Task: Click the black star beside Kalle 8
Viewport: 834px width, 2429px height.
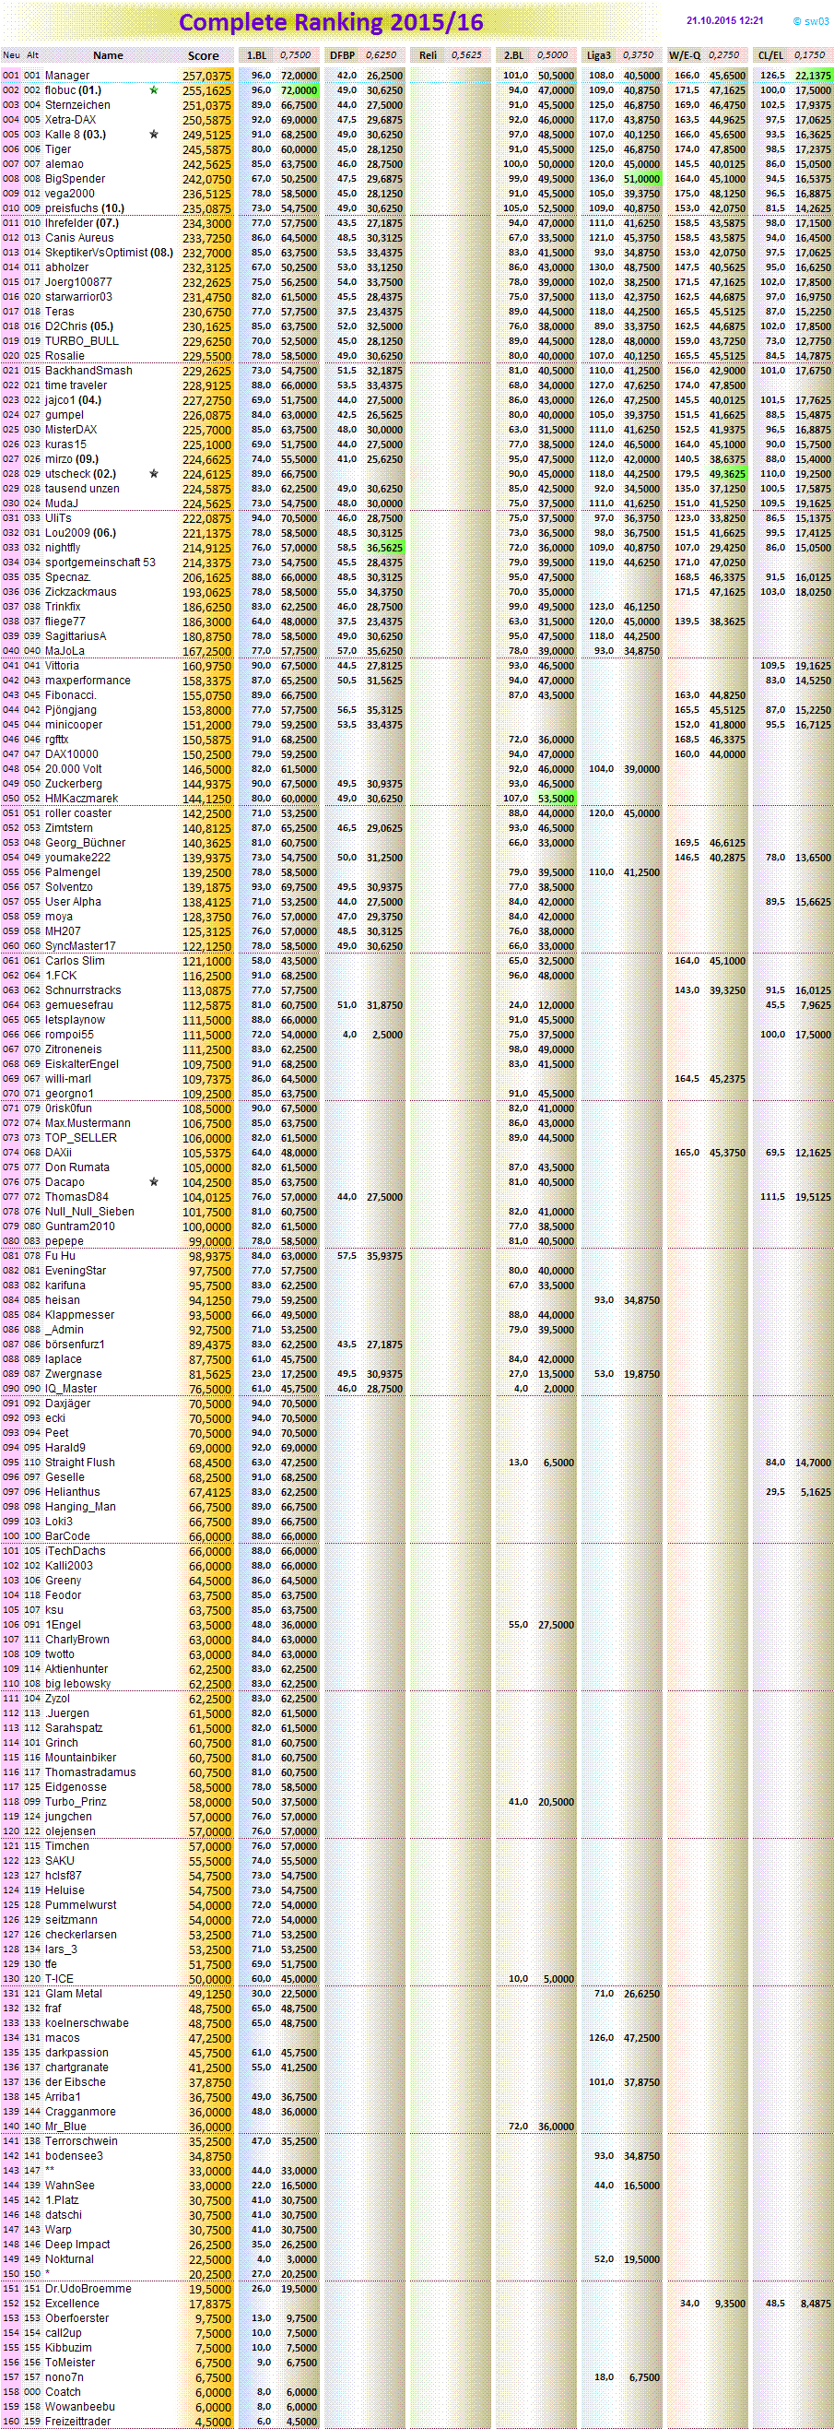Action: 154,135
